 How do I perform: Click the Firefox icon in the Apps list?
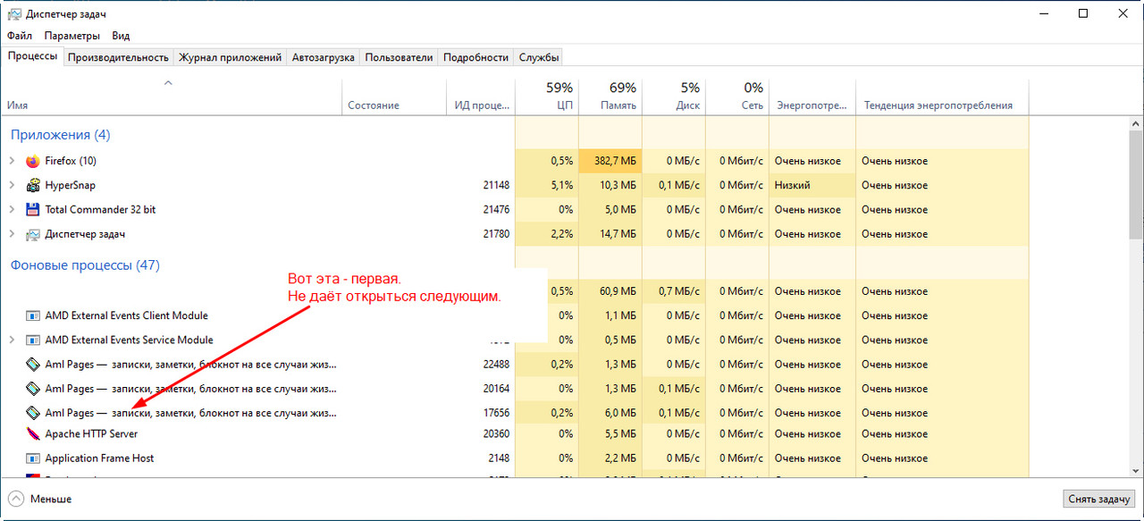(x=33, y=161)
